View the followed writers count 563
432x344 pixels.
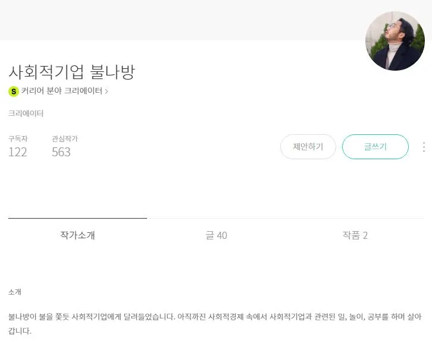pos(61,152)
